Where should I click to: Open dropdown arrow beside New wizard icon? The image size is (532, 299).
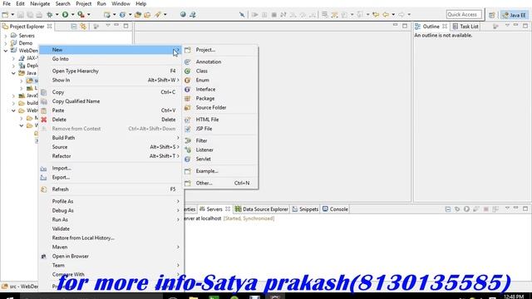(x=12, y=15)
